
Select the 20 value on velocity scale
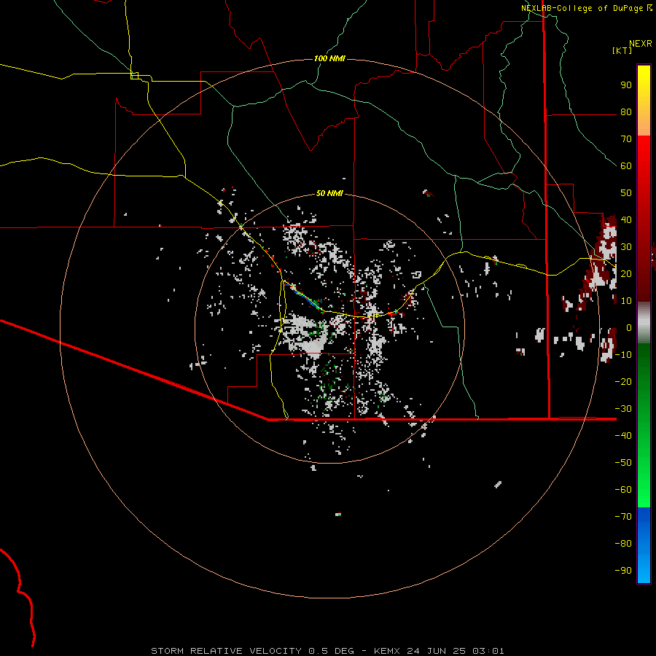[626, 273]
